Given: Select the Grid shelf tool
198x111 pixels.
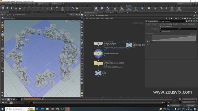Looking at the screenshot, I should (20, 9).
